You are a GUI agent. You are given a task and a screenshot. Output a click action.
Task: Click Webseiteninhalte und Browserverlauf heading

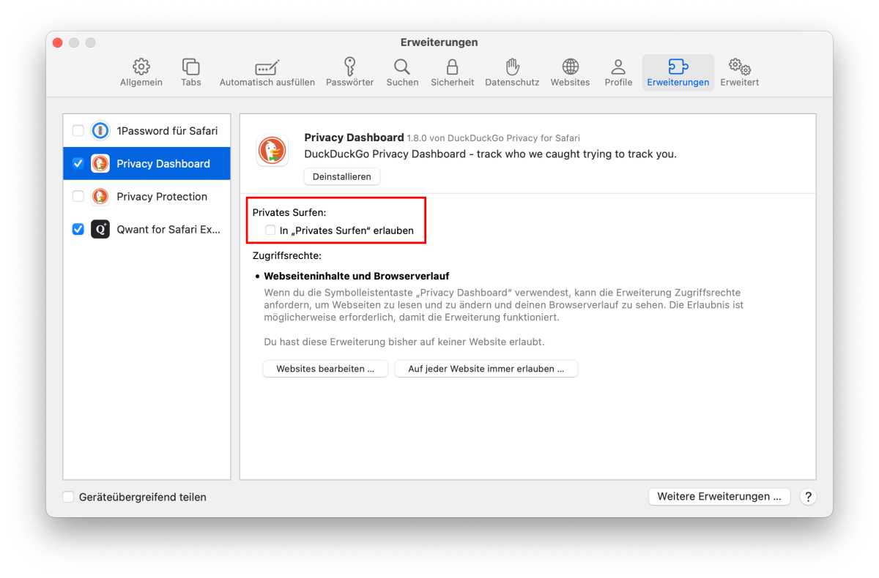click(357, 277)
